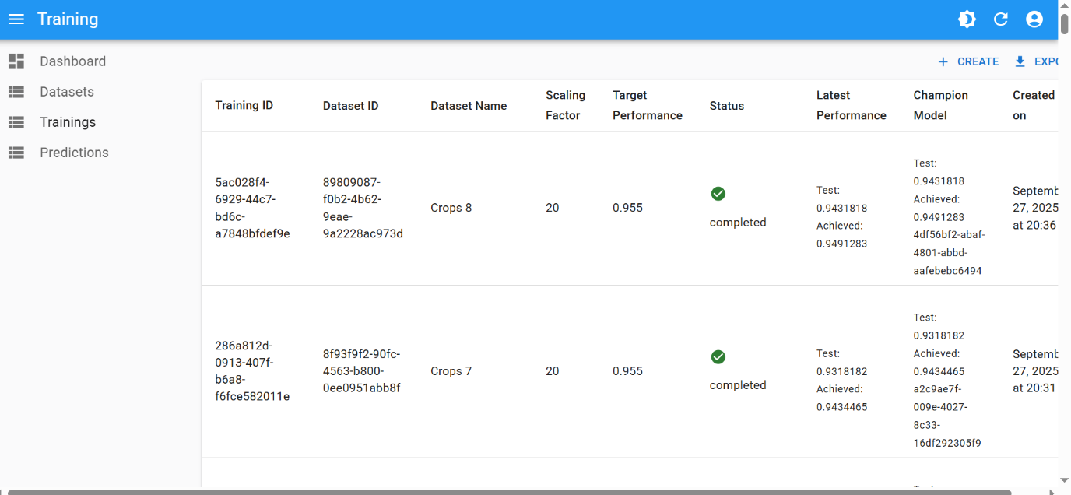Toggle the light/dark theme icon
1071x495 pixels.
tap(967, 19)
